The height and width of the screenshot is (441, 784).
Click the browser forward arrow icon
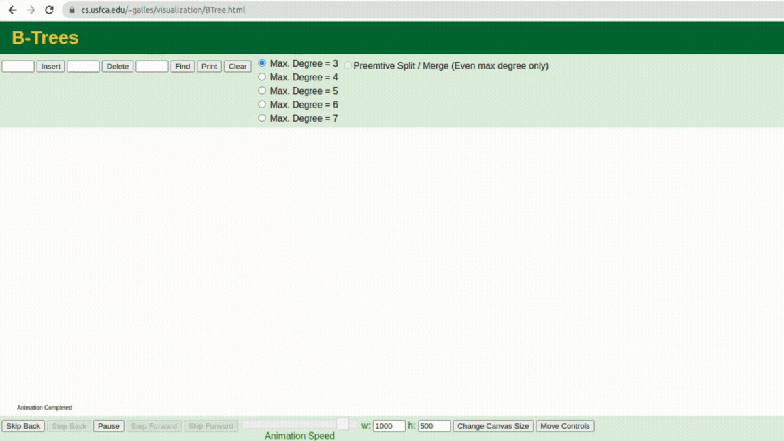31,10
